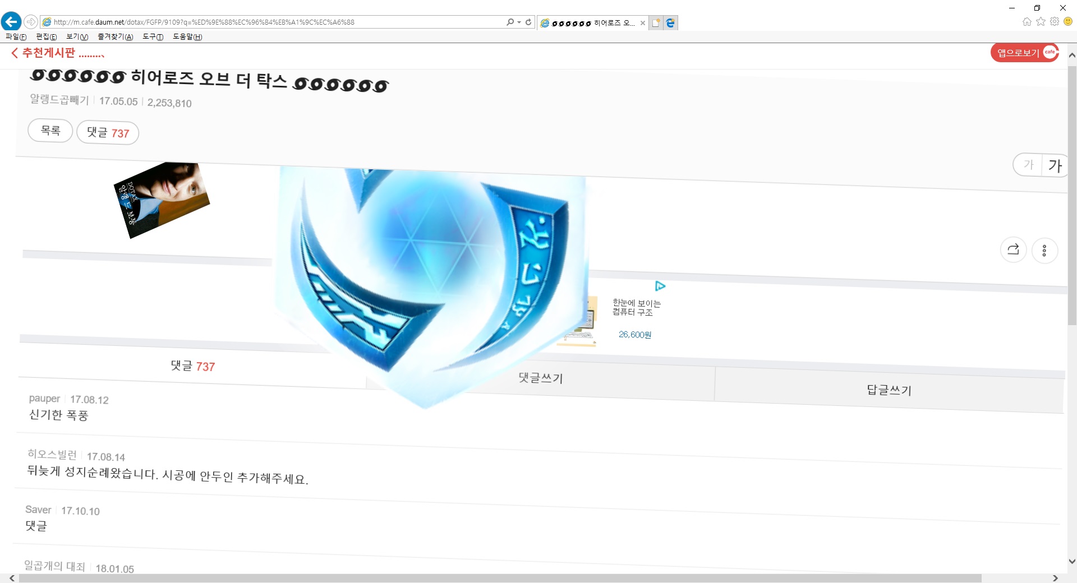Select the 답글쓰기 tab
1077x583 pixels.
coord(889,390)
